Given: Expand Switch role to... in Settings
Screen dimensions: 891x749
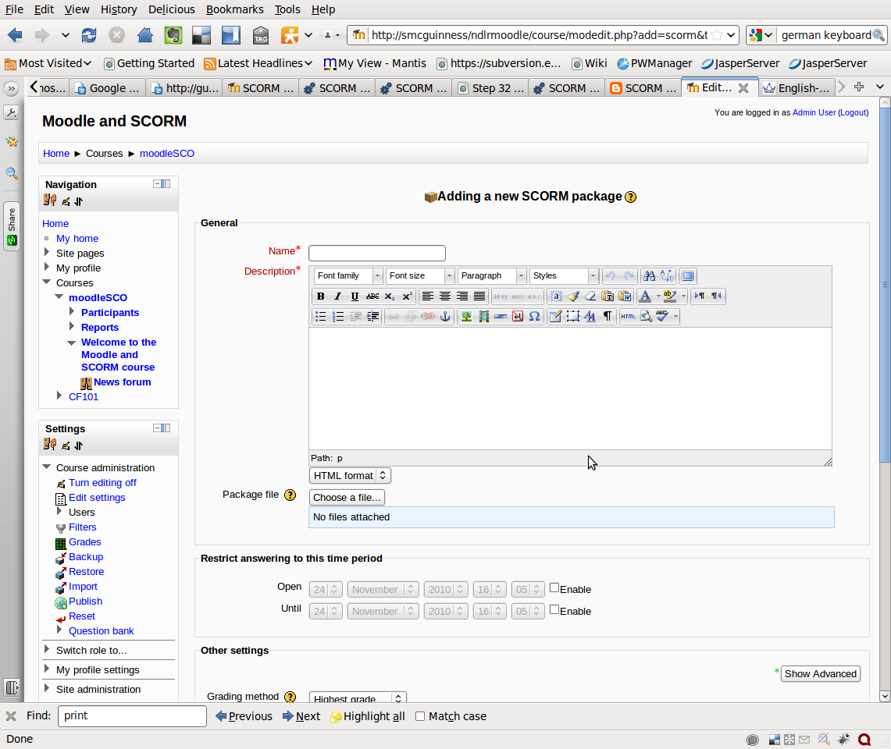Looking at the screenshot, I should point(47,649).
